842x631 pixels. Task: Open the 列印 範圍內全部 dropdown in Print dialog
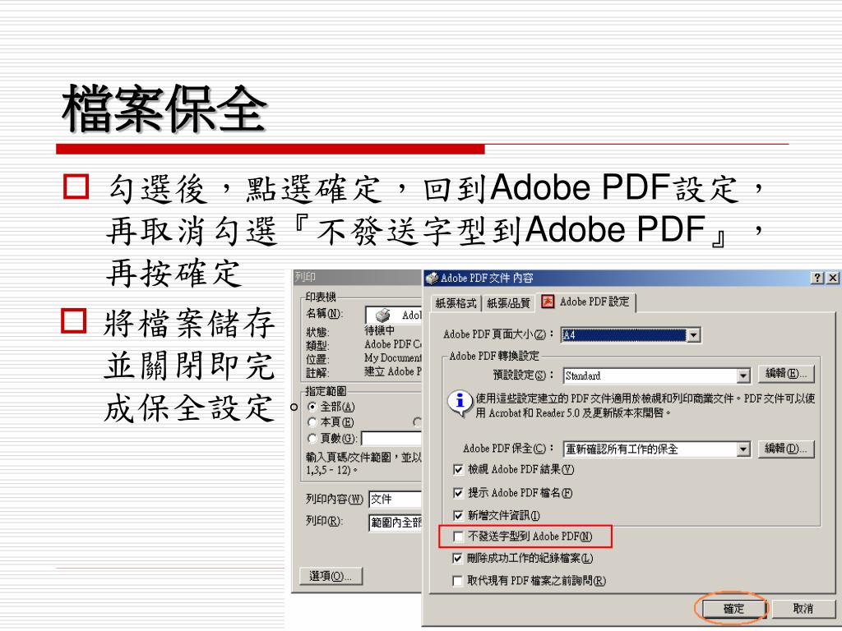click(396, 522)
